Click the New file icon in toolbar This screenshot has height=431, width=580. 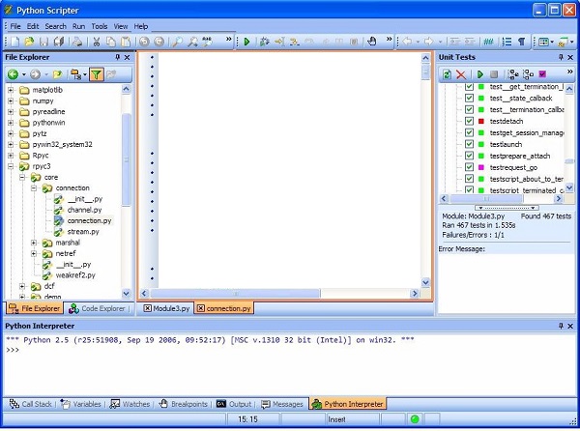tap(14, 42)
